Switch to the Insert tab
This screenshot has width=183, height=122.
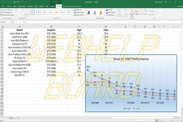coord(14,6)
